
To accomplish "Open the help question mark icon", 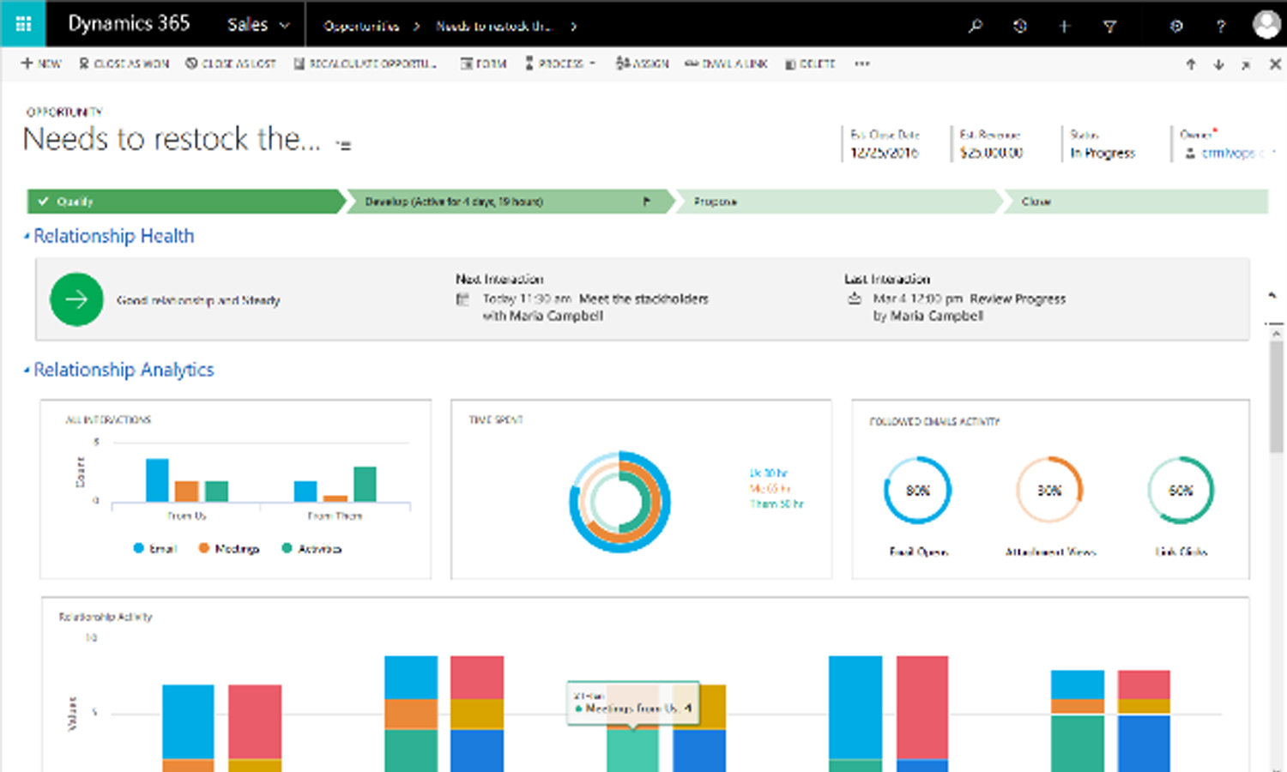I will click(1220, 26).
